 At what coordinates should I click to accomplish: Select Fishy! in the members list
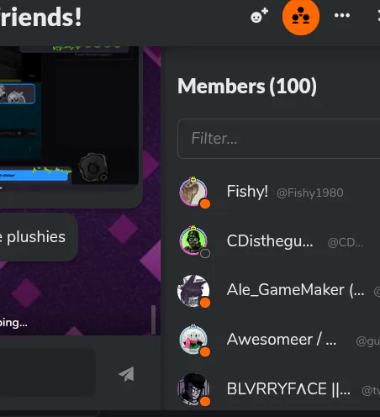247,192
